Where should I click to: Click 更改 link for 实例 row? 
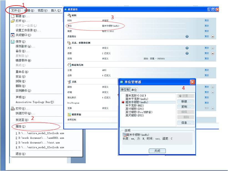pyautogui.click(x=207, y=59)
